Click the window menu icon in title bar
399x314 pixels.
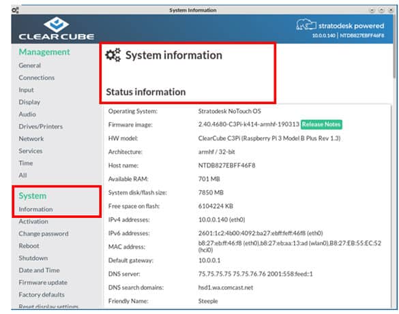click(15, 10)
